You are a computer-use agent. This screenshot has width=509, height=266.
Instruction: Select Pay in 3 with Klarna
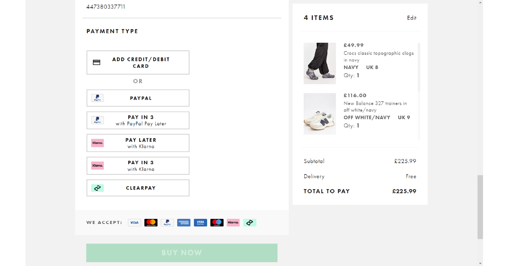[138, 165]
